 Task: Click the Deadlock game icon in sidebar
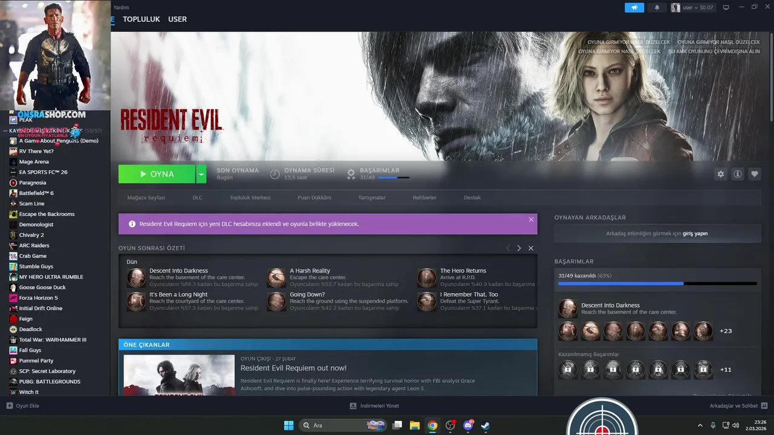[13, 329]
